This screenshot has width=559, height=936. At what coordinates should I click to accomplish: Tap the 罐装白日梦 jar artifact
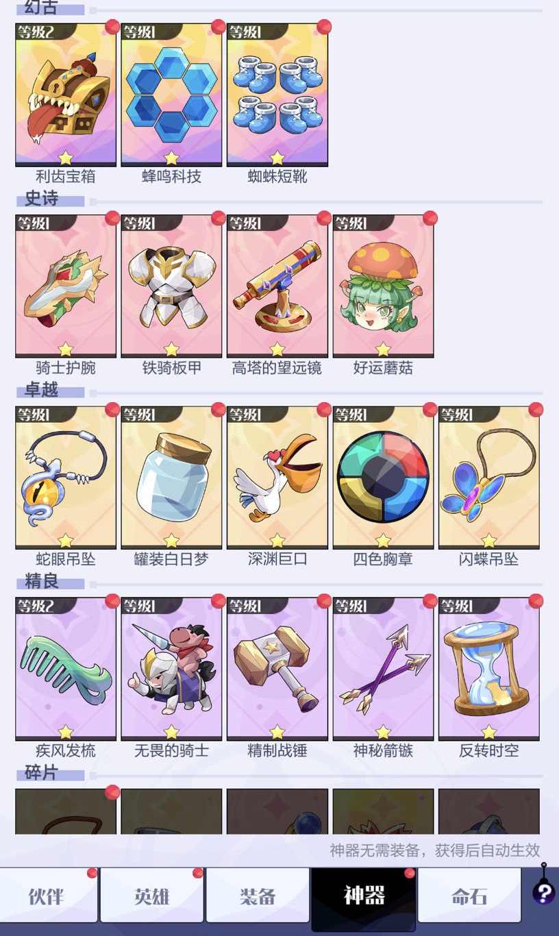point(171,477)
